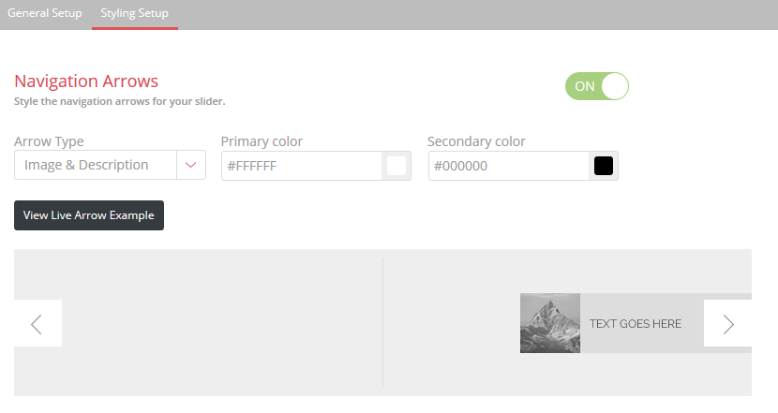The height and width of the screenshot is (413, 778).
Task: Click the mountain thumbnail in the arrow preview
Action: [x=550, y=323]
